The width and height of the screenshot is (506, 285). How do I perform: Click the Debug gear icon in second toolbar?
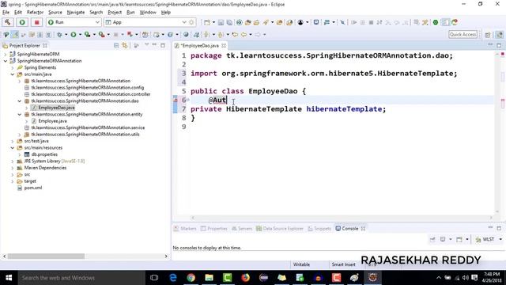click(59, 34)
